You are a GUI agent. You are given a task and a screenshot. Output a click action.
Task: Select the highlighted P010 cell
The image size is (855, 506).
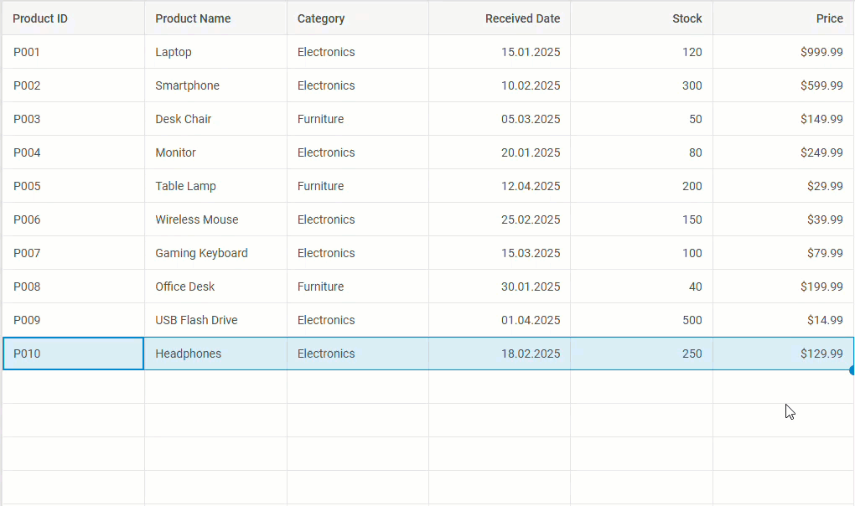[73, 354]
